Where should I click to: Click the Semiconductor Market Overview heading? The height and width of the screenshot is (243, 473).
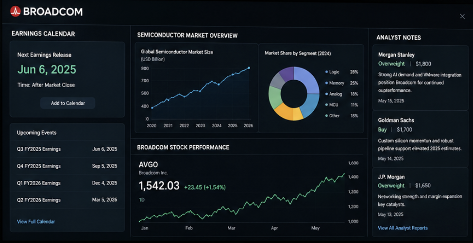(x=187, y=35)
